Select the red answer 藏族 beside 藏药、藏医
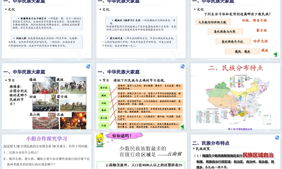282x169 pixels. pos(265,50)
